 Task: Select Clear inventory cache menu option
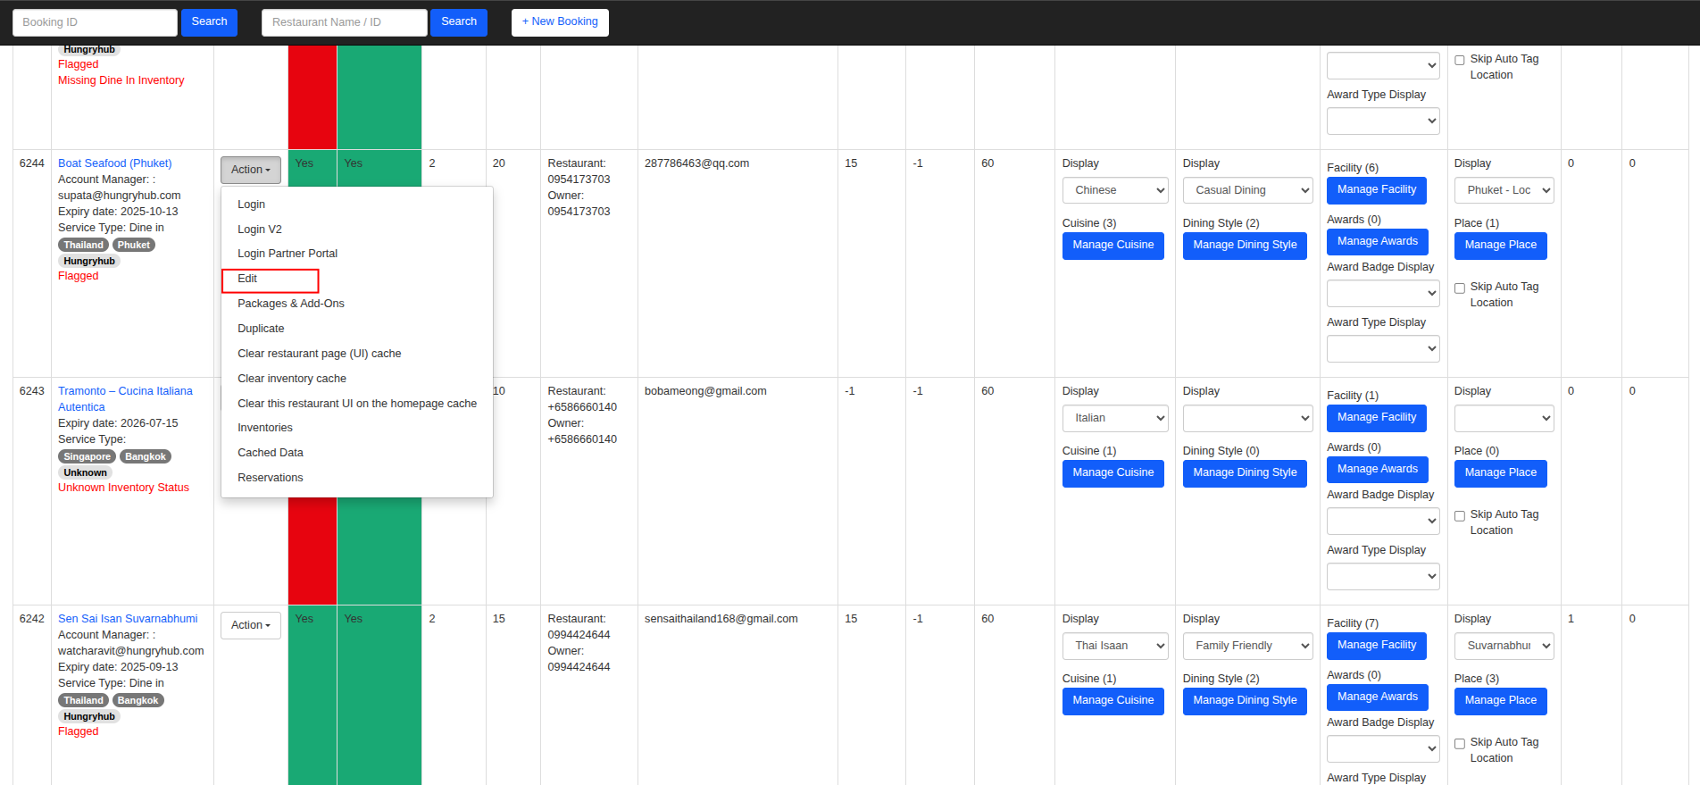(291, 379)
